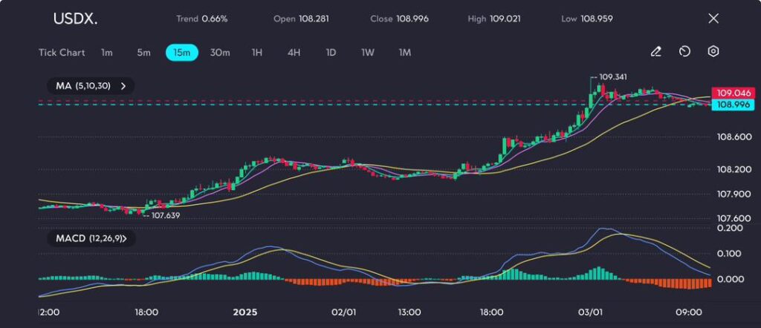Image resolution: width=761 pixels, height=328 pixels.
Task: Choose the 4H timeframe
Action: click(x=294, y=53)
